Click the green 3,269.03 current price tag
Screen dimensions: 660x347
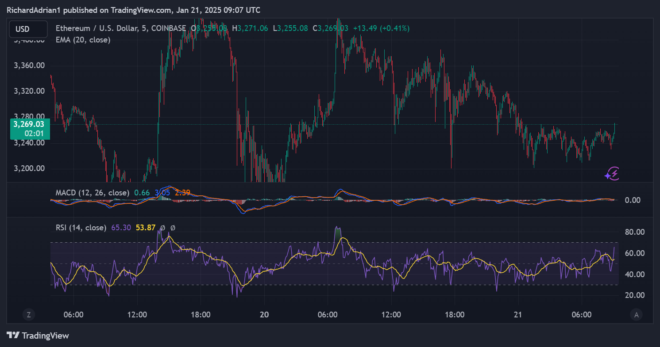point(30,129)
